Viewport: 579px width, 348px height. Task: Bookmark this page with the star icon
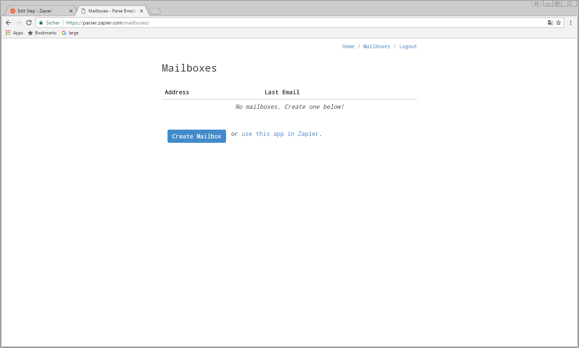[559, 23]
